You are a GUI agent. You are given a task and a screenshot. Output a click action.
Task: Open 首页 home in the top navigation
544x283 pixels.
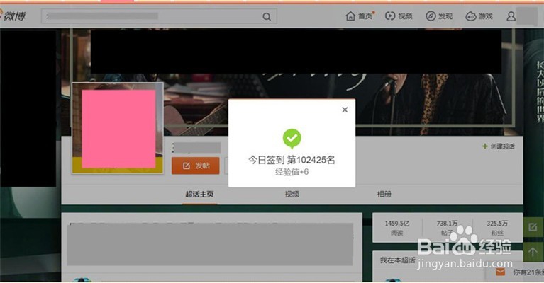[360, 16]
